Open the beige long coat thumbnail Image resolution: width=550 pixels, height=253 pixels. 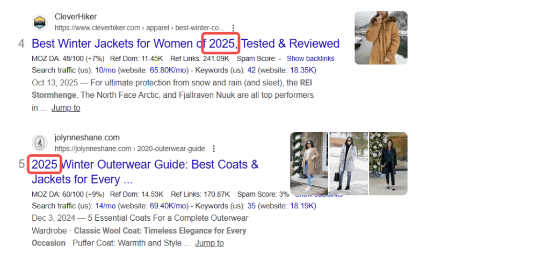click(x=309, y=163)
